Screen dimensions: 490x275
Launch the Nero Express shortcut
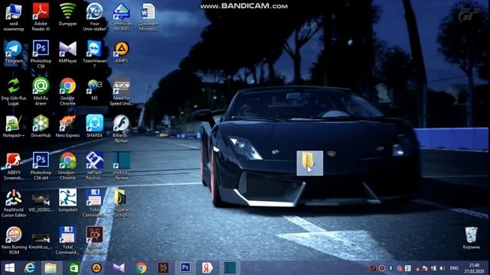67,126
